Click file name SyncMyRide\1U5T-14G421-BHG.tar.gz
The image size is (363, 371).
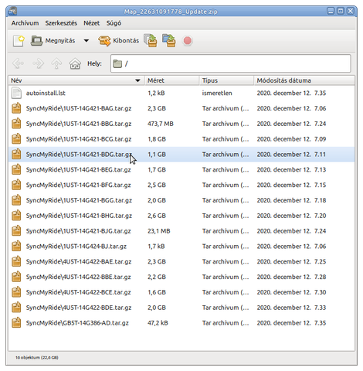point(79,216)
